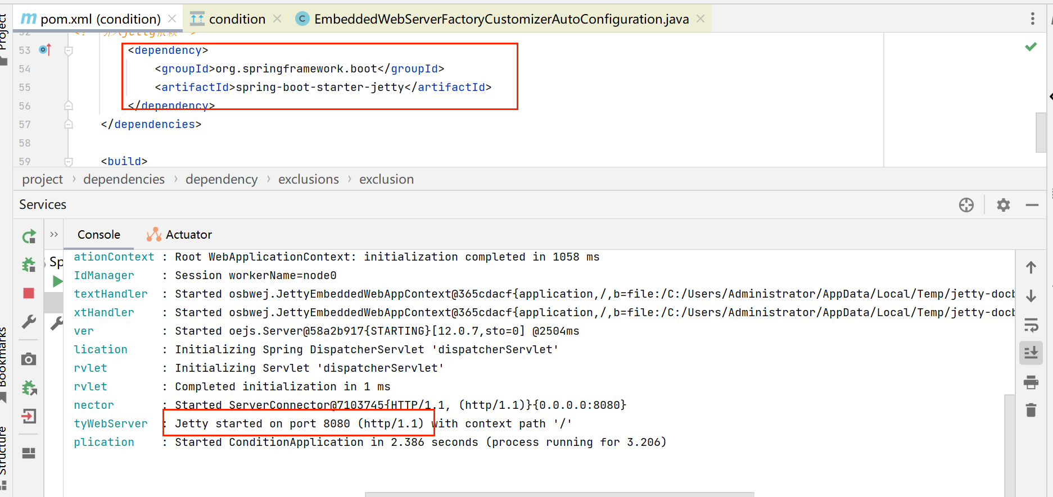
Task: Click the gutter marker on line 53
Action: coord(46,50)
